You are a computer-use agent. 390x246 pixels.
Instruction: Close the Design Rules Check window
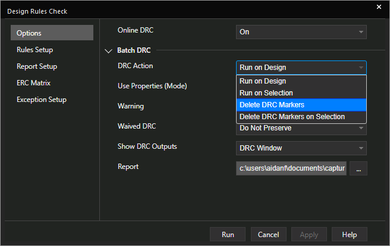[x=379, y=7]
